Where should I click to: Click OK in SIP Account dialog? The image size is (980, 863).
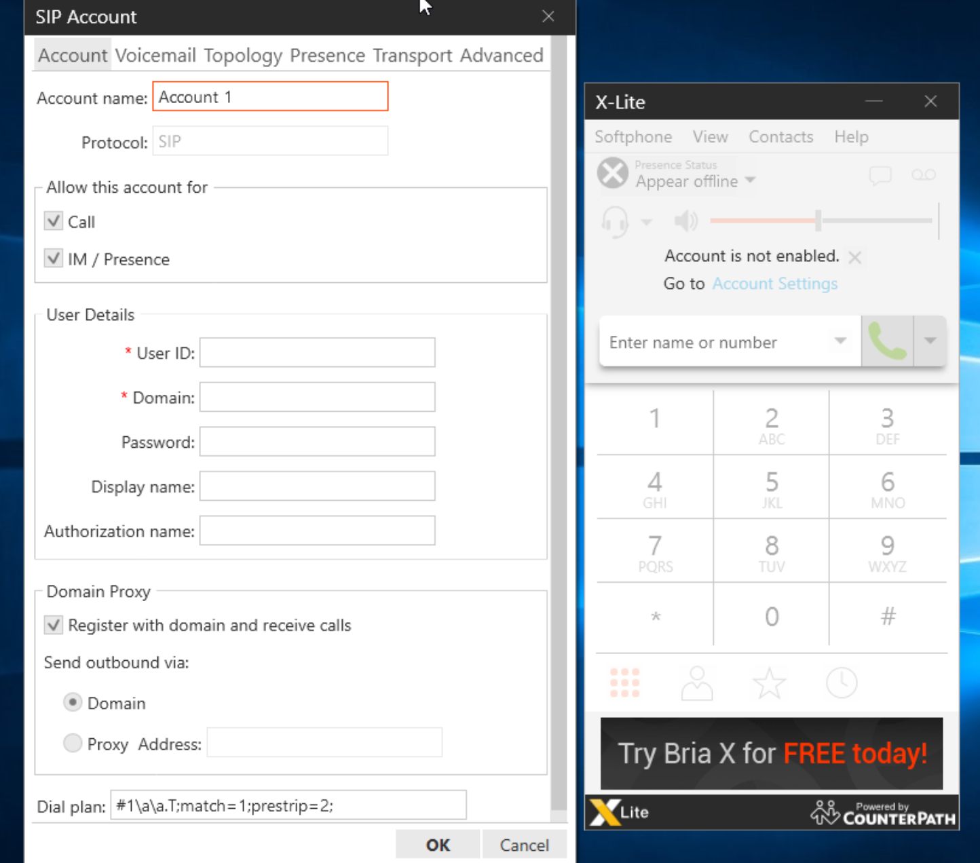click(438, 845)
